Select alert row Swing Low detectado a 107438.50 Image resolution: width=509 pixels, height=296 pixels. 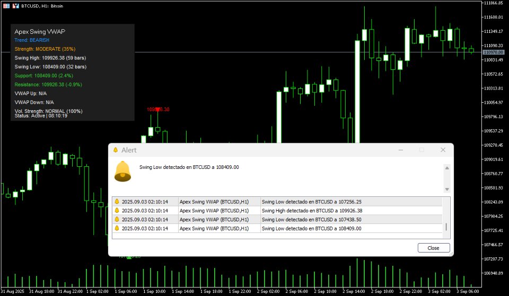(x=277, y=220)
